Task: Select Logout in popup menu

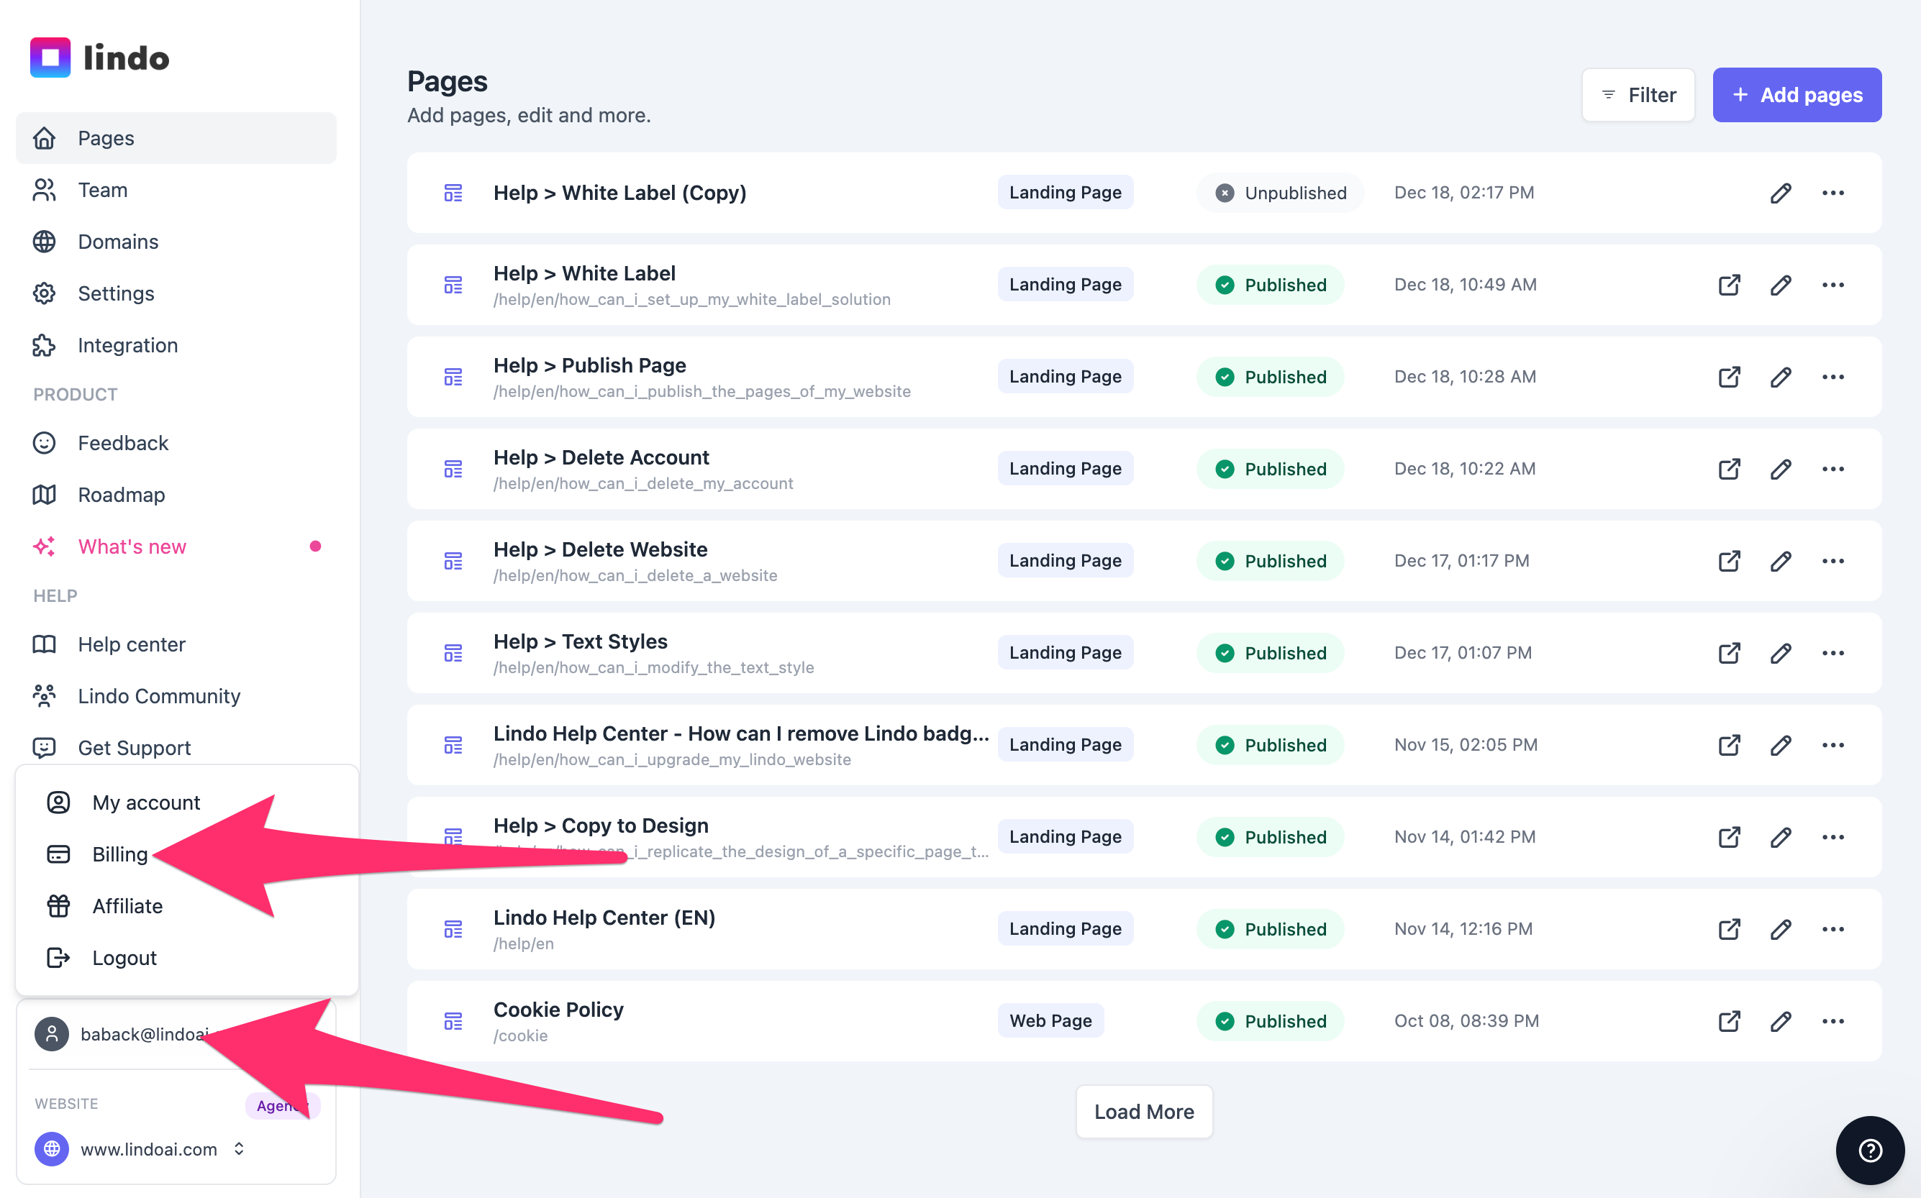Action: [x=187, y=958]
